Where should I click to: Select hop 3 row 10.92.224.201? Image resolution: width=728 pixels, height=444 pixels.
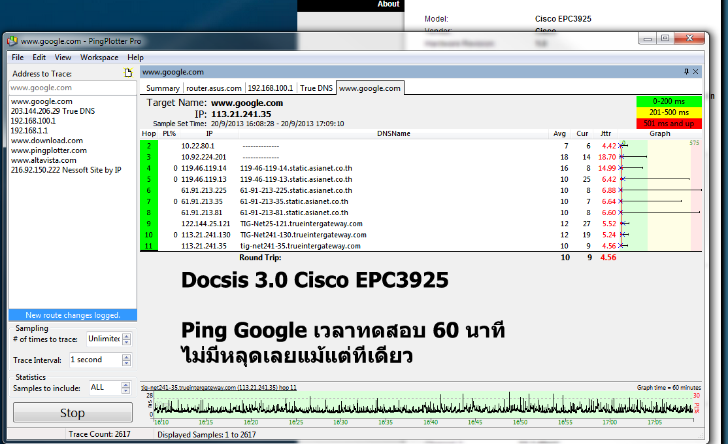coord(421,157)
